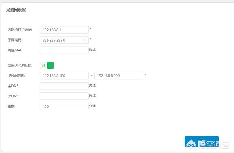Click the 子网掩码 label
The width and height of the screenshot is (234, 153).
coord(15,40)
